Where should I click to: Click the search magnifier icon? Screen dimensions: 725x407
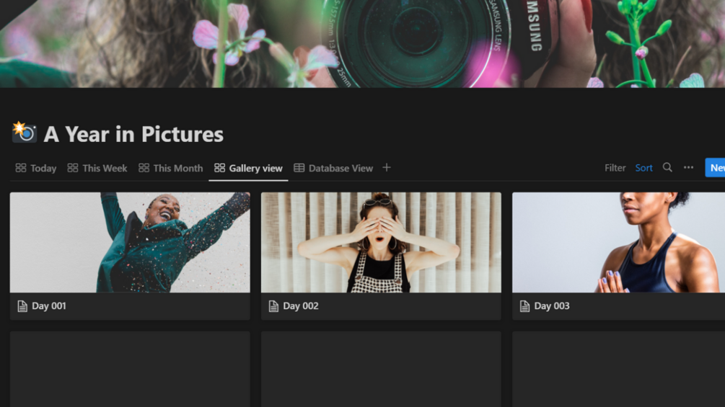pyautogui.click(x=667, y=168)
